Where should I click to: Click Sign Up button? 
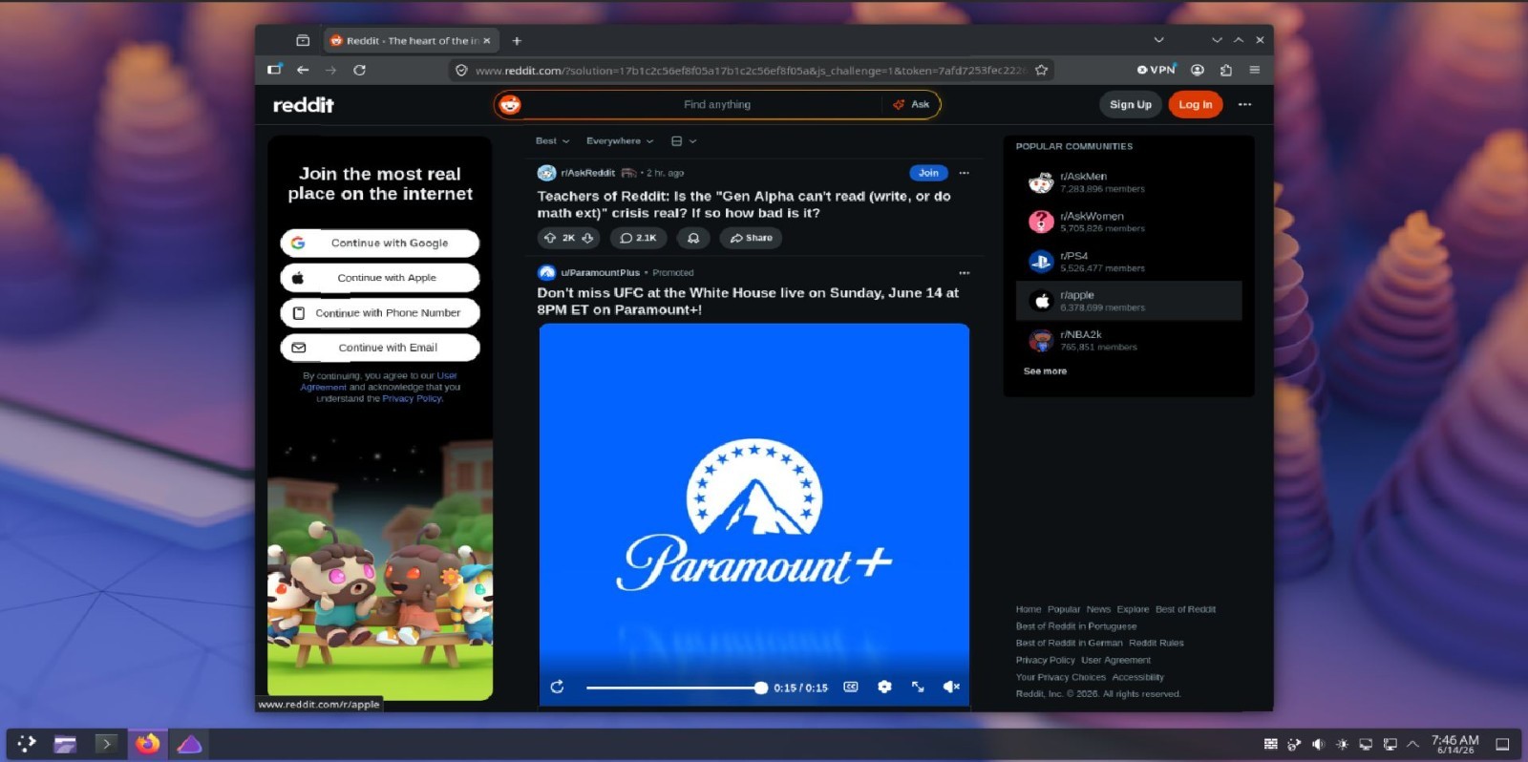click(x=1131, y=105)
